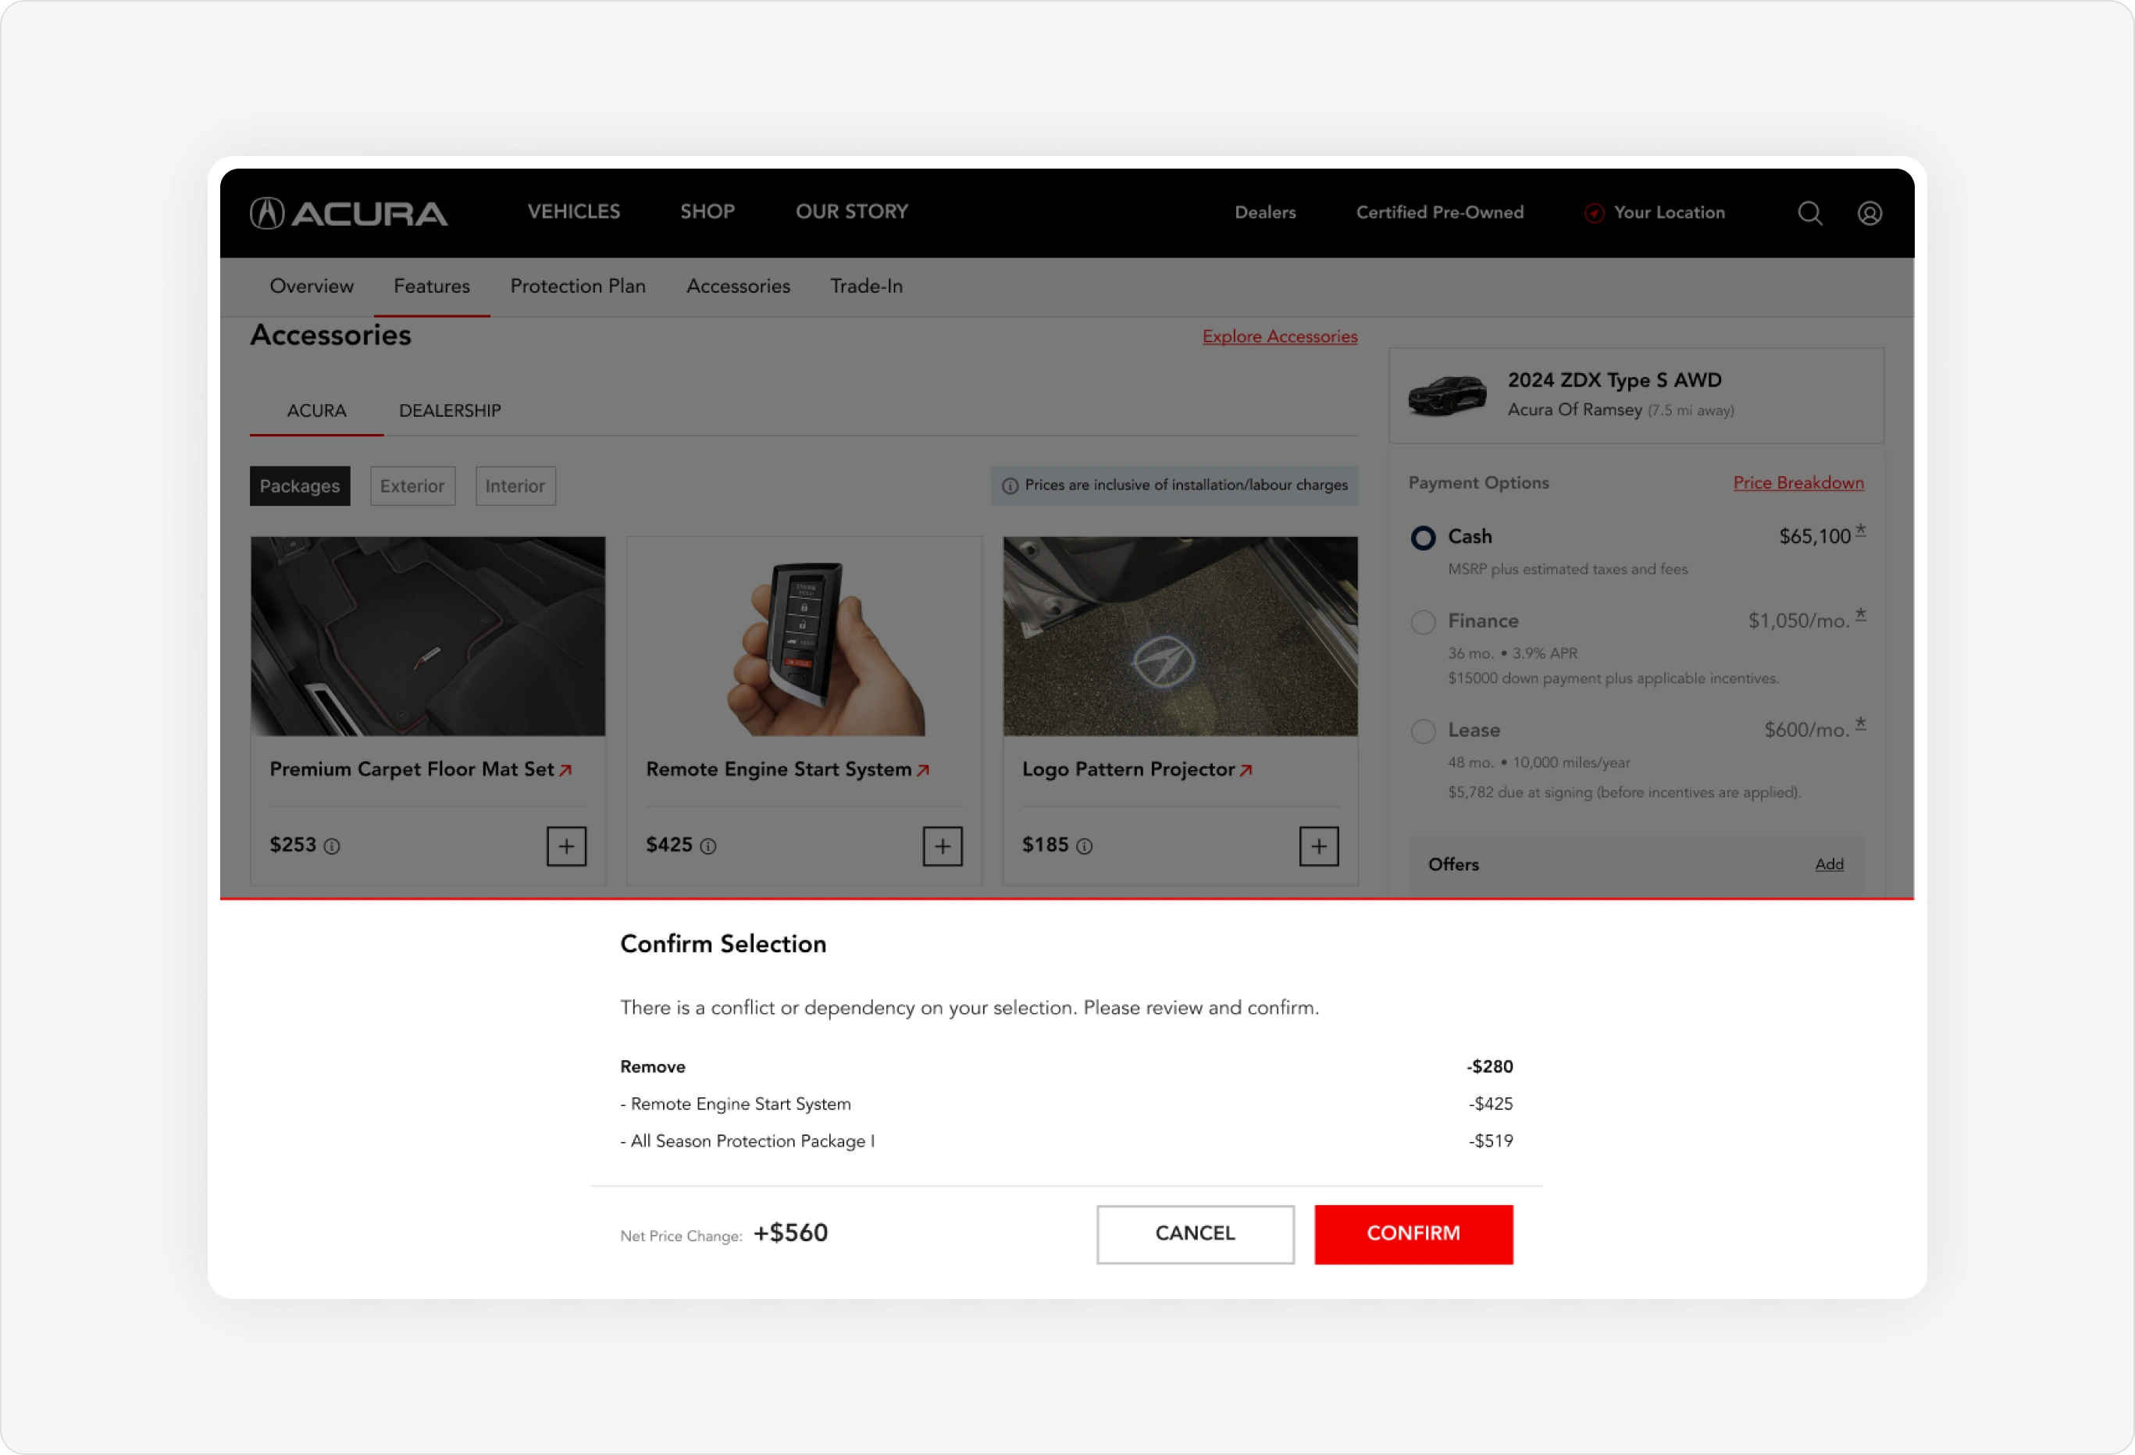The width and height of the screenshot is (2135, 1455).
Task: Open the Certified Pre-Owned link
Action: coord(1439,213)
